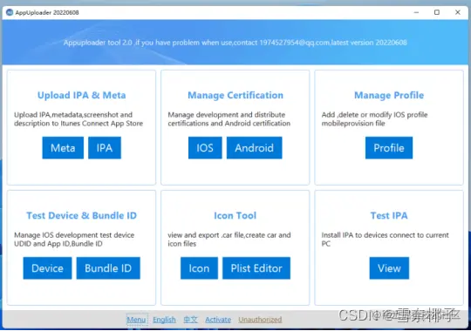Open the IPA upload button
This screenshot has height=331, width=471.
tap(105, 148)
